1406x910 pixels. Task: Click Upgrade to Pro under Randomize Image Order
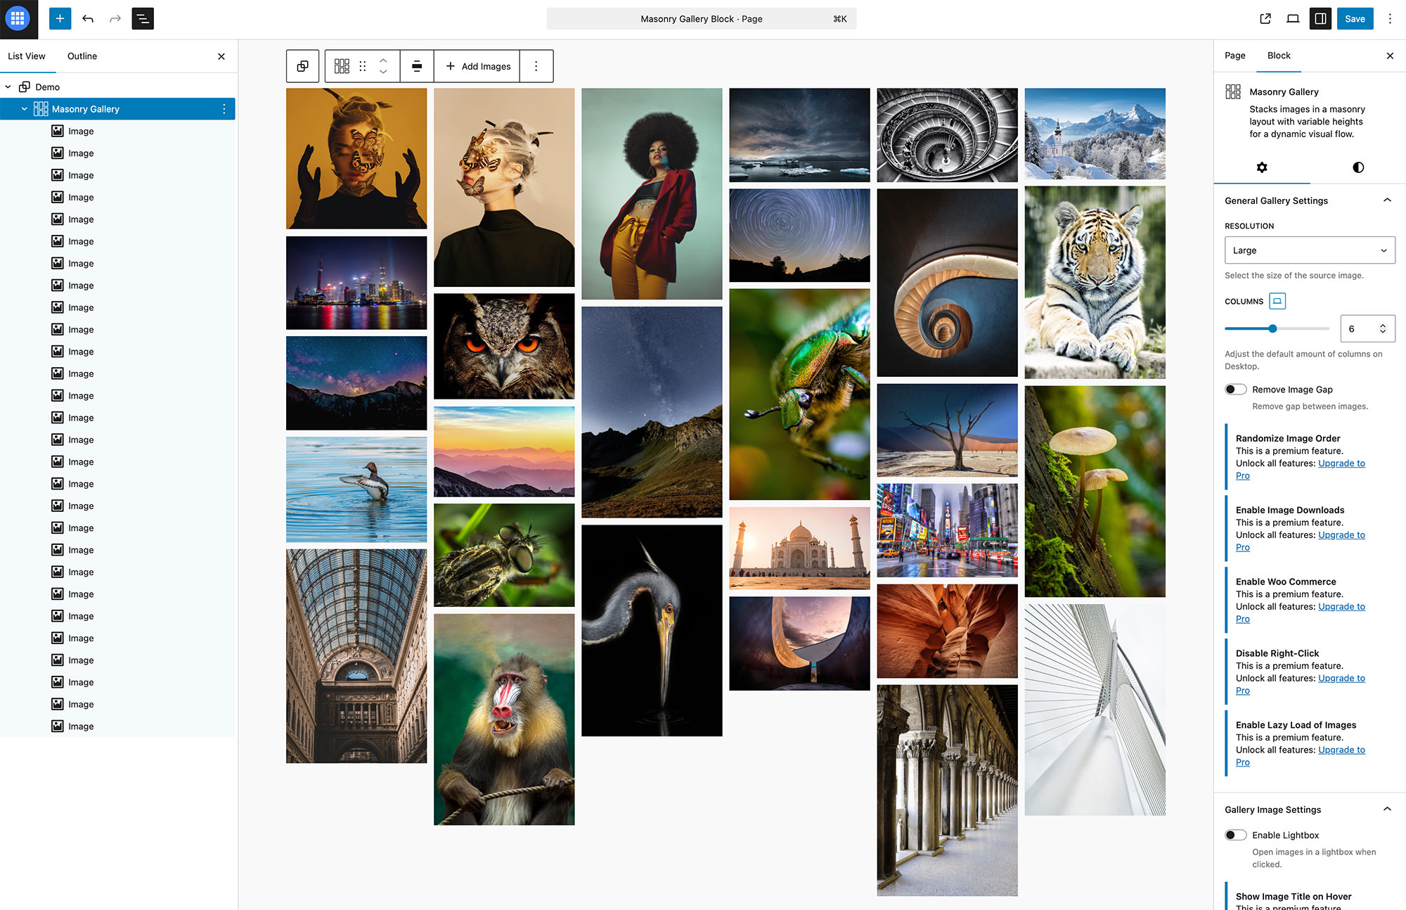[1341, 463]
